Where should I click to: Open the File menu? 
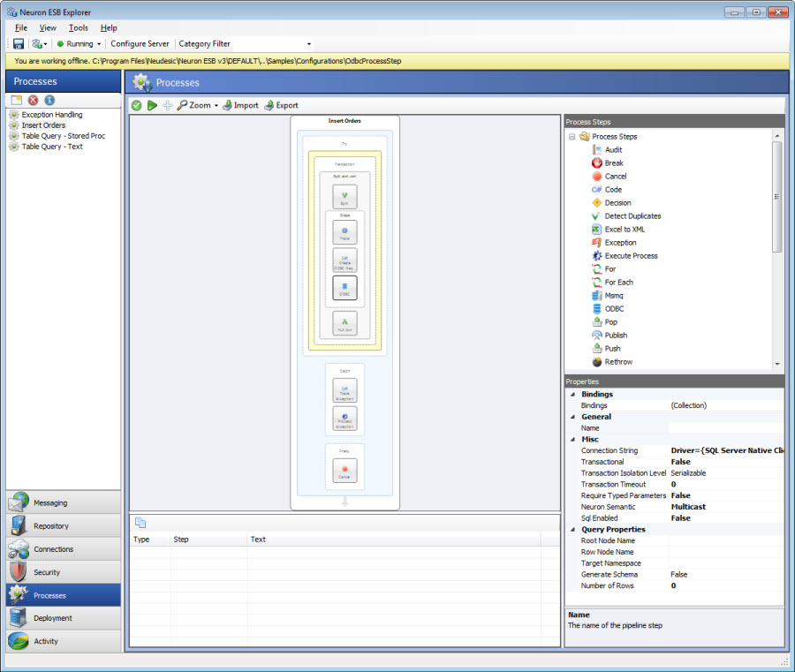coord(21,28)
